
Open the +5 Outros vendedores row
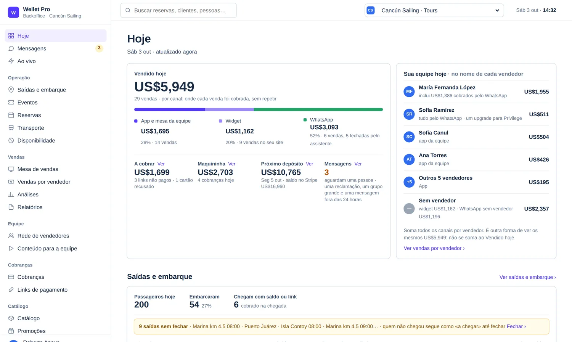[476, 182]
